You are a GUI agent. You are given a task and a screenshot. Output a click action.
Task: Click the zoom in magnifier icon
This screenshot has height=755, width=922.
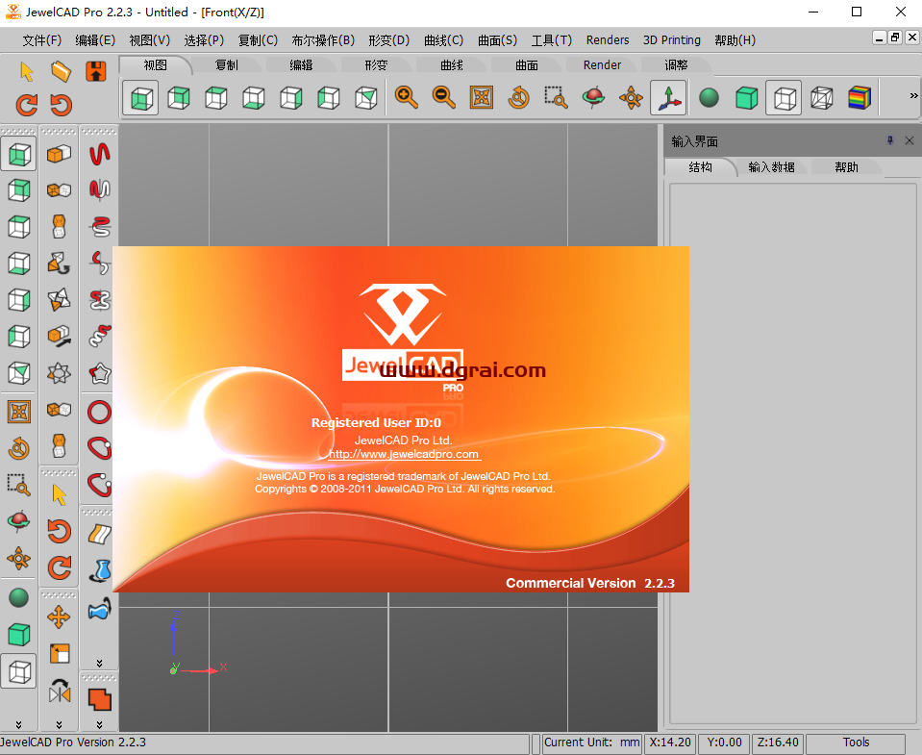[x=407, y=97]
